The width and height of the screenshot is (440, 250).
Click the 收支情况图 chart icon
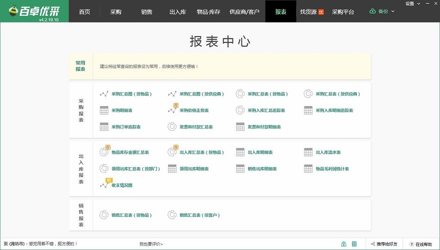coord(104,185)
